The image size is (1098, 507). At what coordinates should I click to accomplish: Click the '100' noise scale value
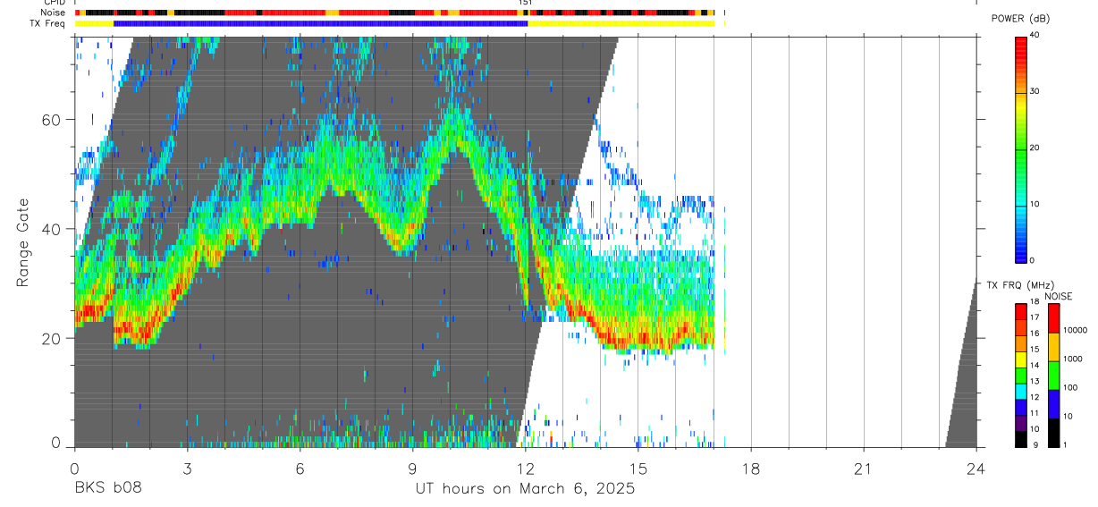[1072, 387]
